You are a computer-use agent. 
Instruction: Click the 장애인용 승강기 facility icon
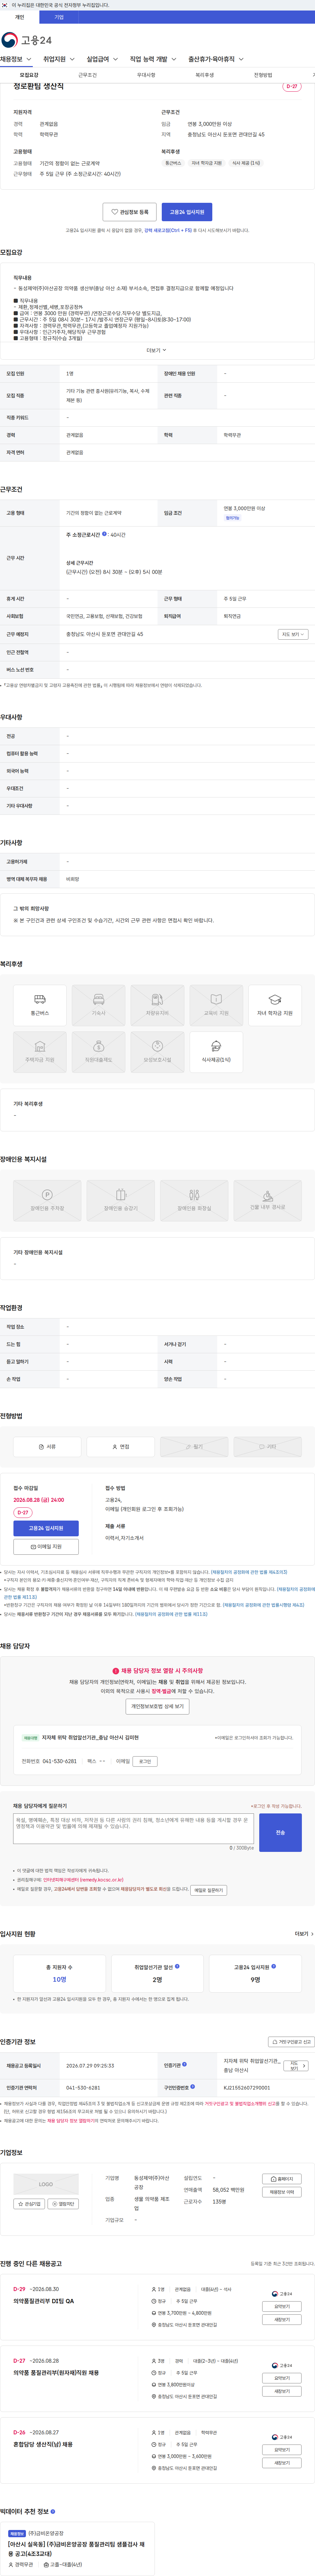(121, 1200)
